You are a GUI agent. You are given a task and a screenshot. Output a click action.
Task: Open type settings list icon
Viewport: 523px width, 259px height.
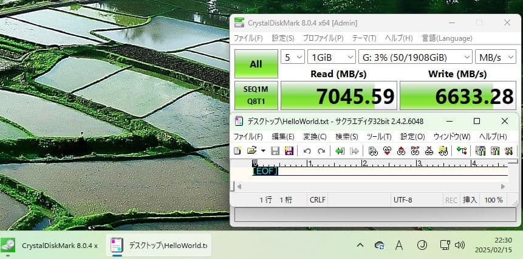[x=480, y=151]
